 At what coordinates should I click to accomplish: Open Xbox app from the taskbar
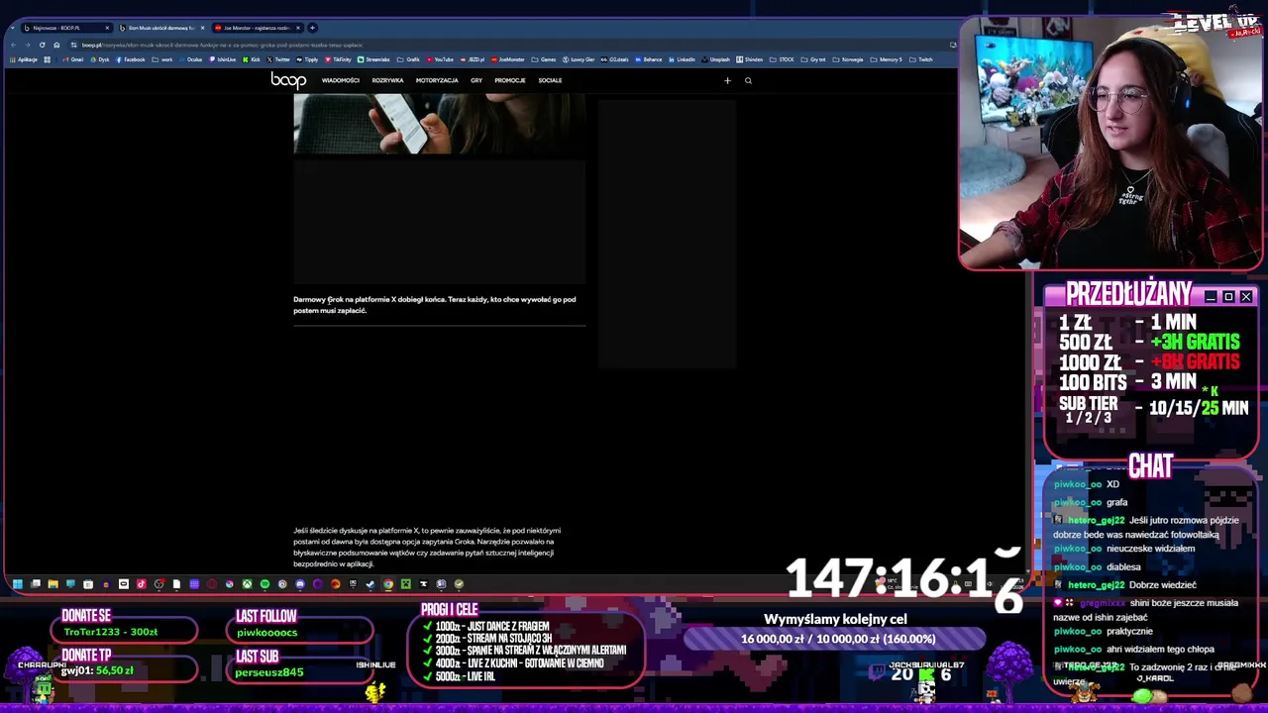(x=247, y=584)
